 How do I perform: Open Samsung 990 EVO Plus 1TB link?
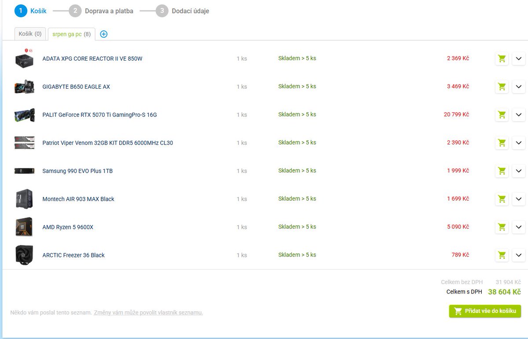coord(77,171)
